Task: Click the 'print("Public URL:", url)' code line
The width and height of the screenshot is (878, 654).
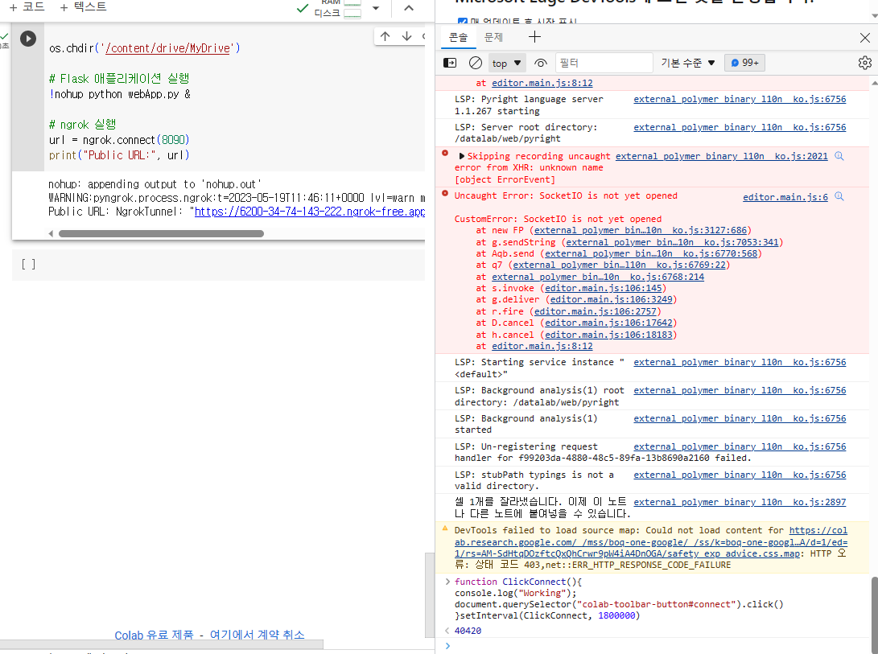Action: click(119, 155)
